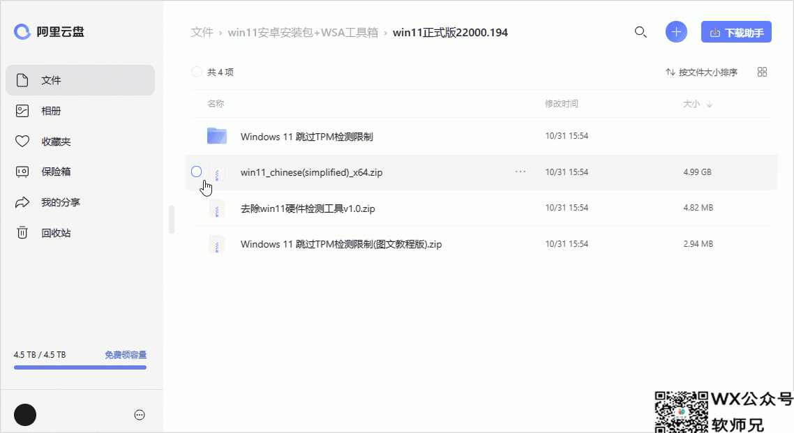Go to 文件 breadcrumb root
Image resolution: width=794 pixels, height=433 pixels.
coord(202,32)
